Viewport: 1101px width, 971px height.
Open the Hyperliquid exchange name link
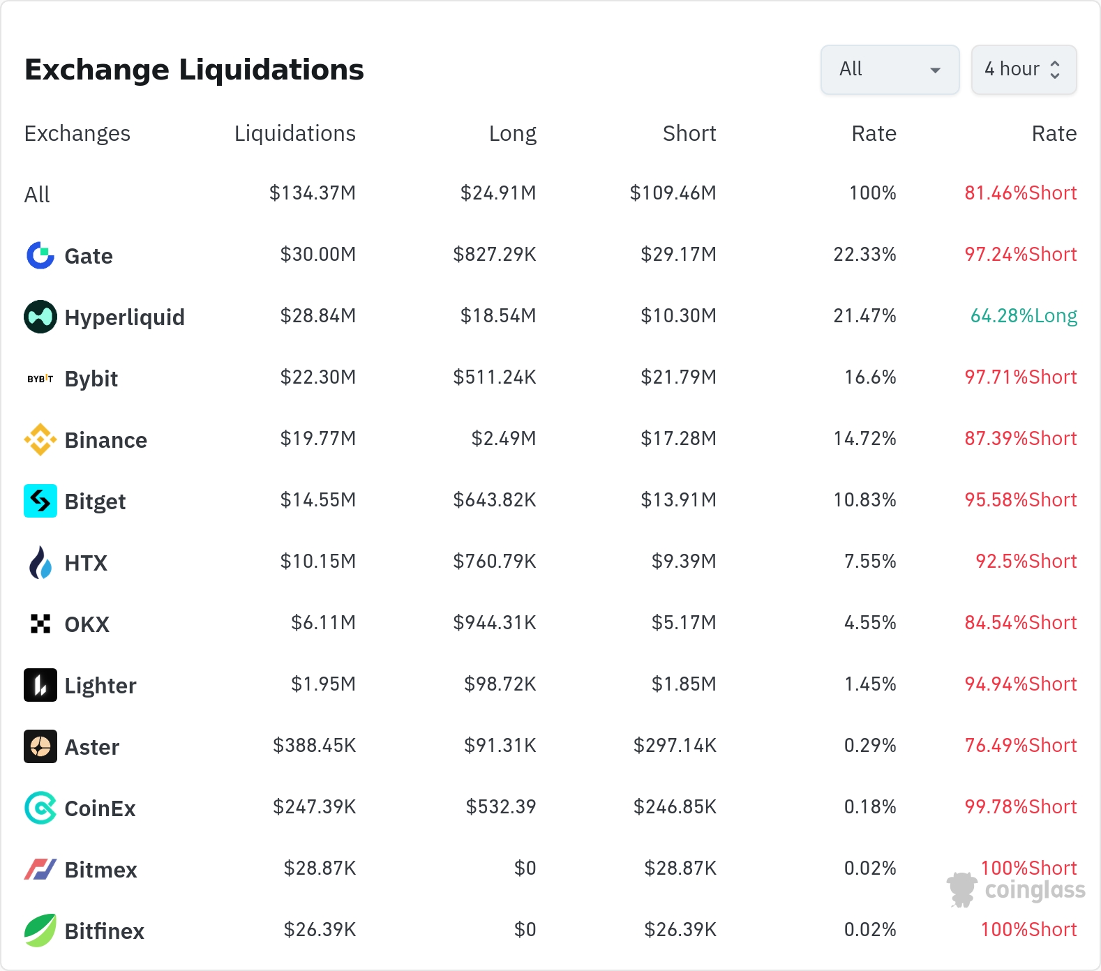pos(124,317)
